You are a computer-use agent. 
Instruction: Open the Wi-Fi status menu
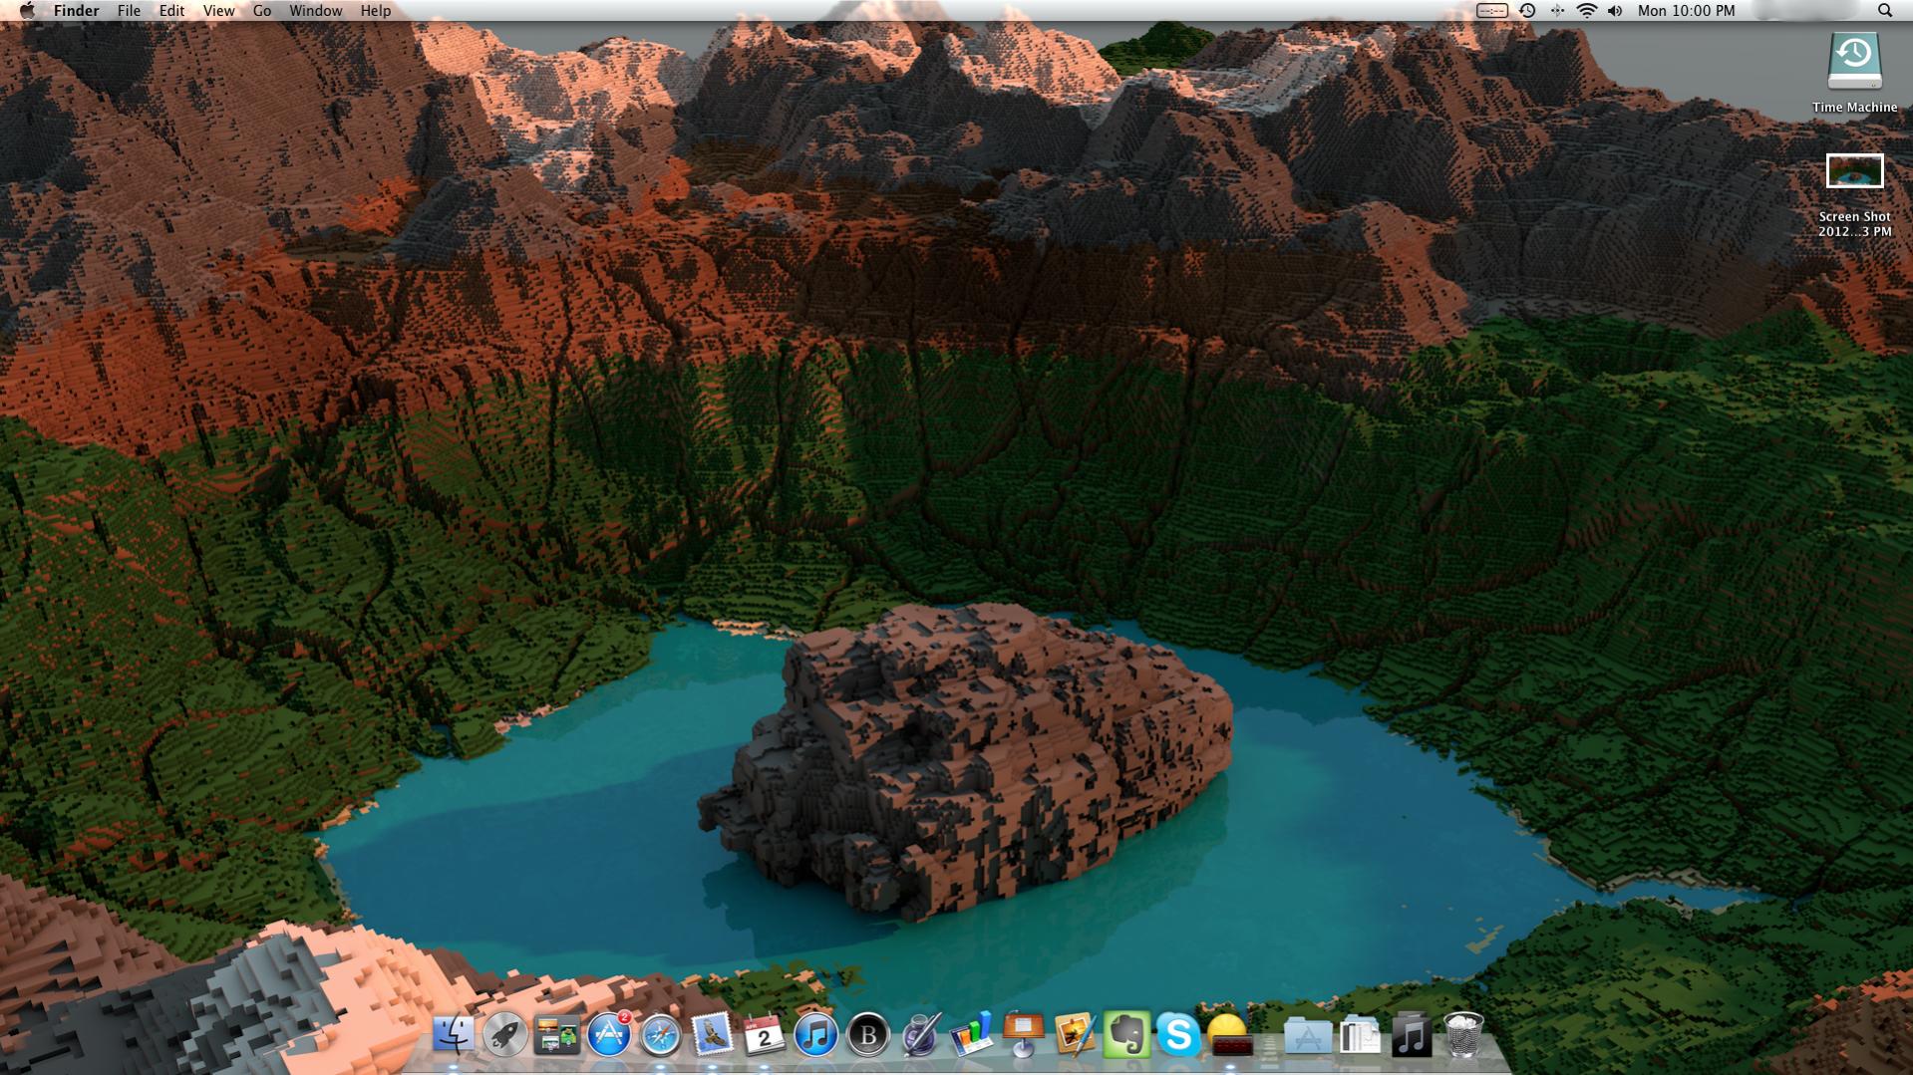click(x=1586, y=11)
